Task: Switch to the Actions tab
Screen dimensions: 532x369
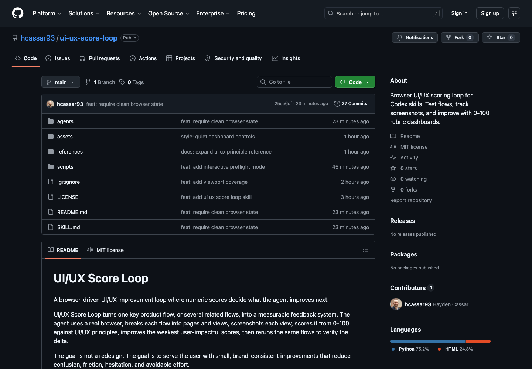Action: click(x=143, y=58)
